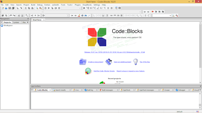Open the Settings menu
Image resolution: width=202 pixels, height=113 pixels.
click(97, 5)
